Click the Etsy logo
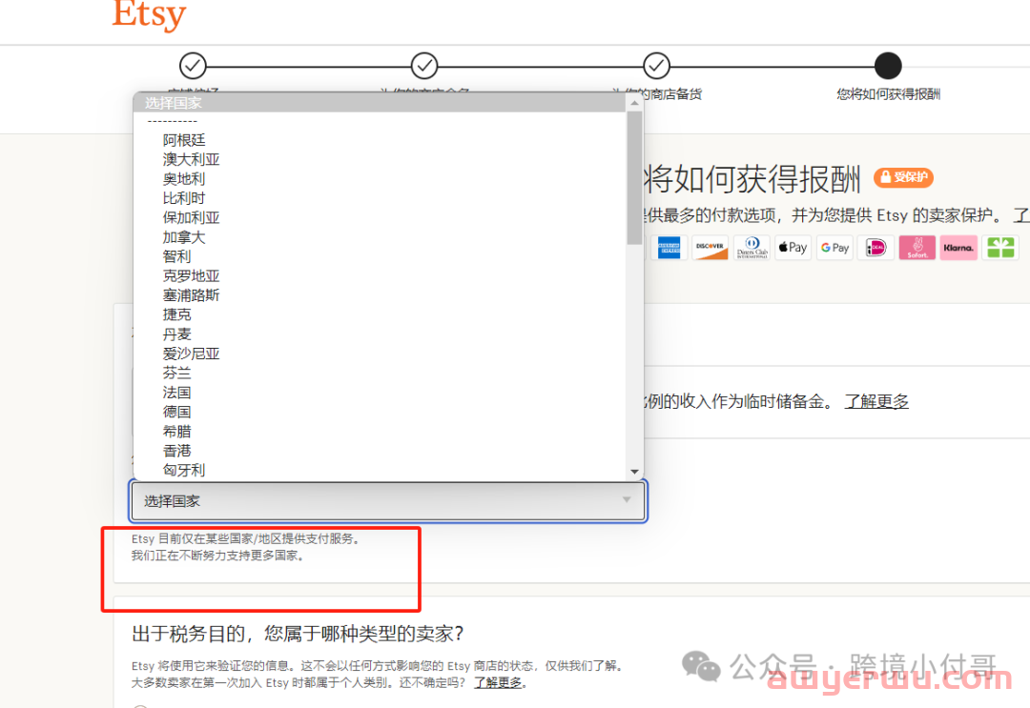Screen dimensions: 1030x708 click(x=149, y=14)
